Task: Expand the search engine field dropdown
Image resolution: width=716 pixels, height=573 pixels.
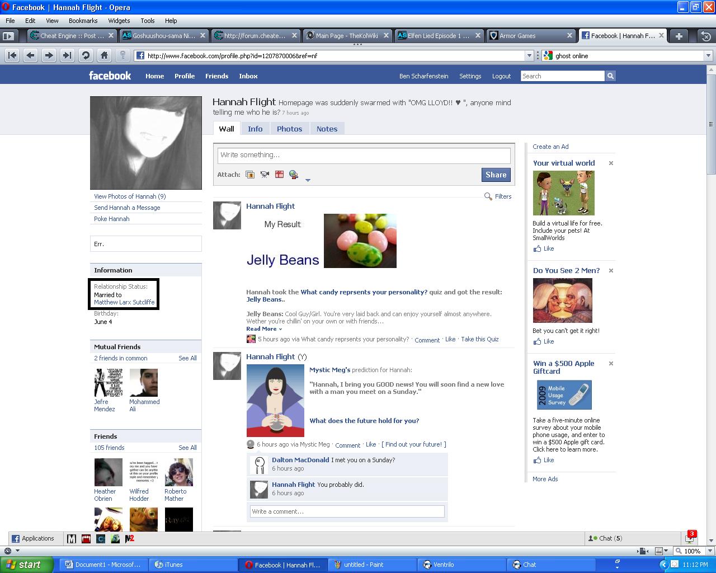Action: point(708,55)
